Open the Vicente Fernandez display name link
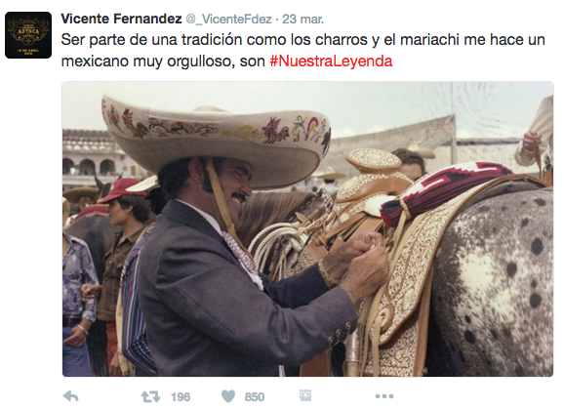 coord(121,19)
